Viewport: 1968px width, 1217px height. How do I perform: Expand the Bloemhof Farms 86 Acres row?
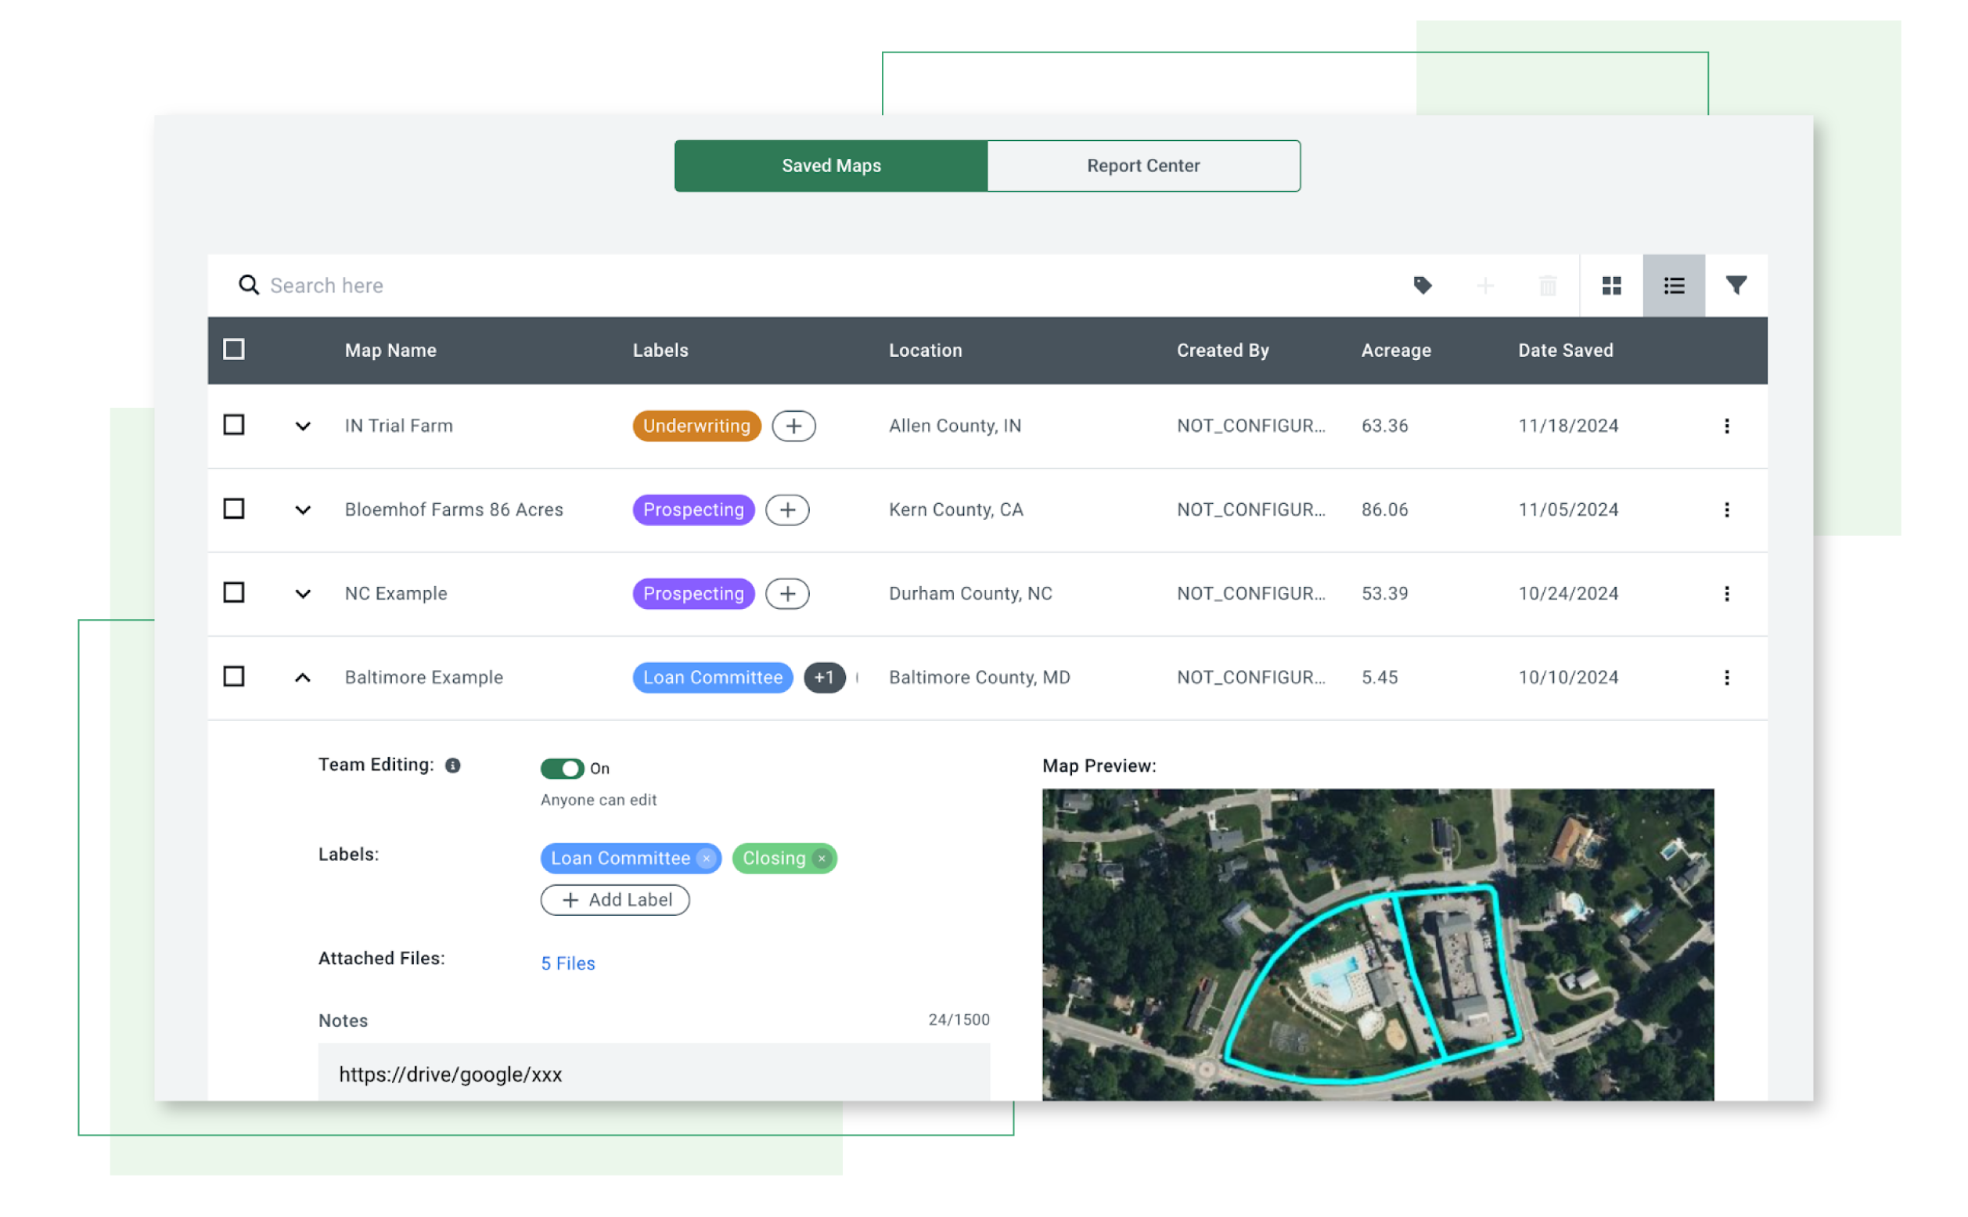pyautogui.click(x=304, y=509)
